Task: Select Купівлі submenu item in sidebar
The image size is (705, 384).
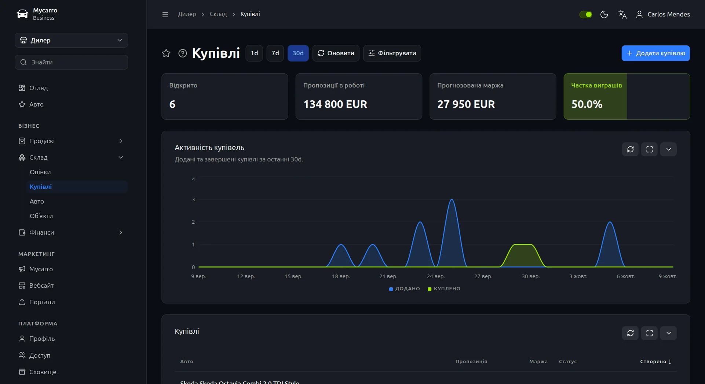Action: point(77,187)
